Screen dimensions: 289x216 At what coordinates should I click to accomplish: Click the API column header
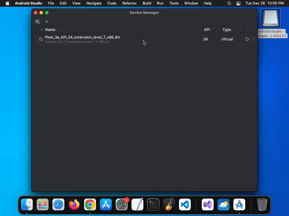coord(207,30)
